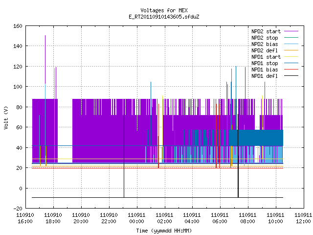This screenshot has height=235, width=313.
Task: Click the "NPD1 bias" legend label
Action: [265, 70]
